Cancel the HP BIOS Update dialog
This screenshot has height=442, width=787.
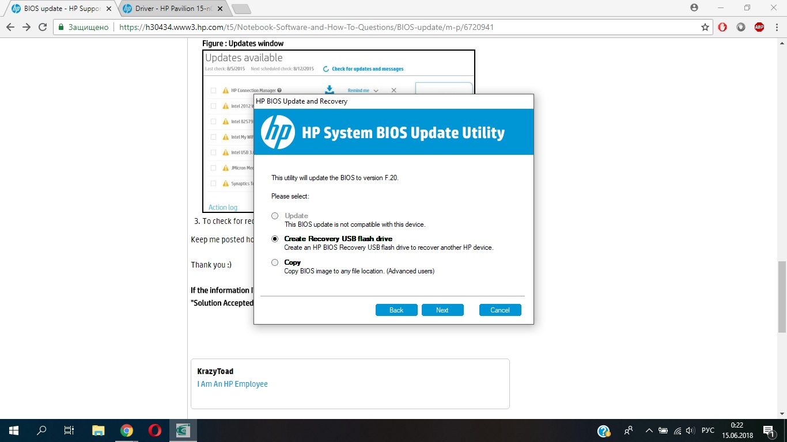tap(500, 310)
